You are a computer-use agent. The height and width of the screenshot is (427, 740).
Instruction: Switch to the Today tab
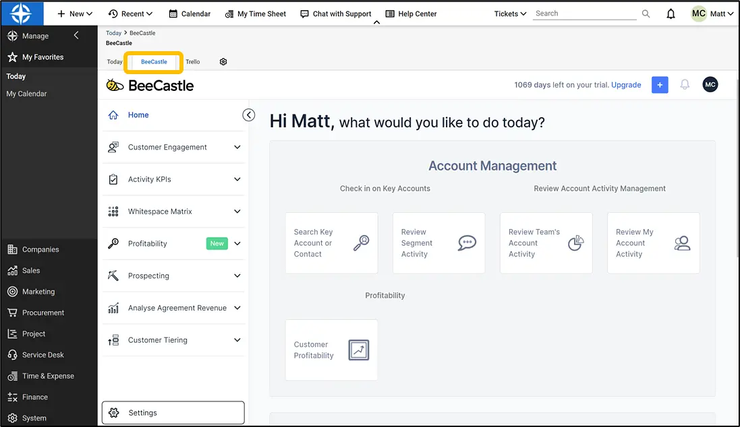coord(114,62)
